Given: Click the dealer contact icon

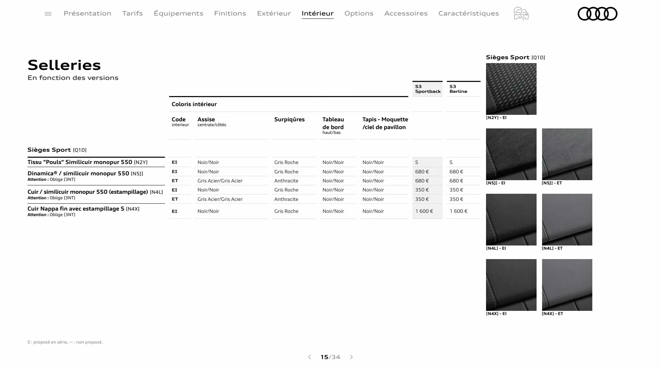Looking at the screenshot, I should [x=521, y=14].
